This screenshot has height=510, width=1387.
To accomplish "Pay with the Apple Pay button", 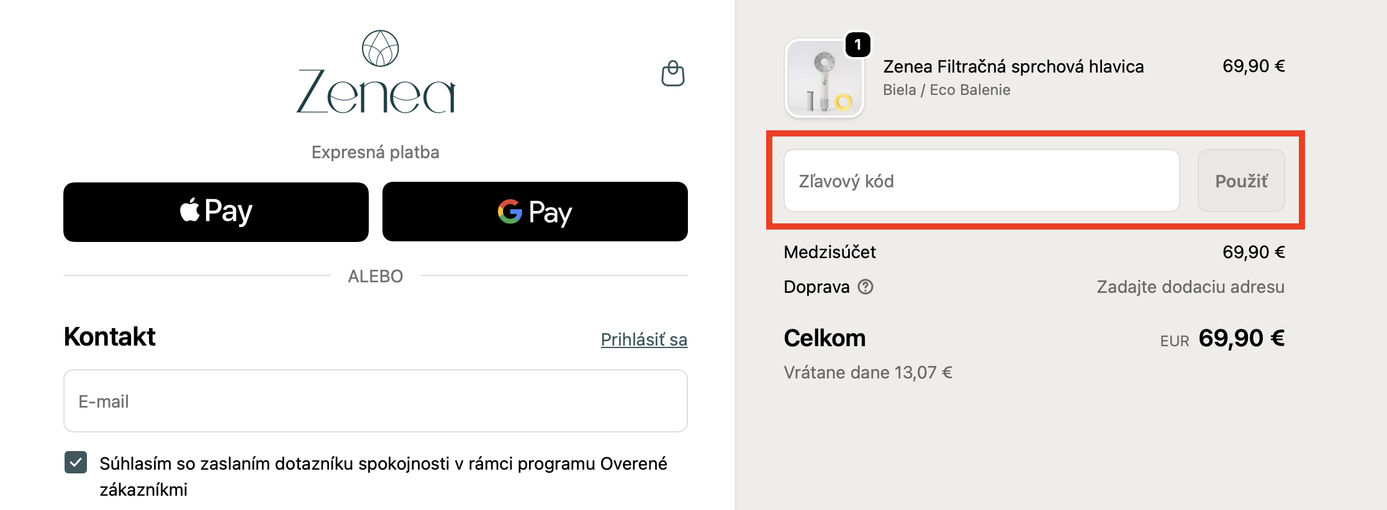I will (x=216, y=212).
